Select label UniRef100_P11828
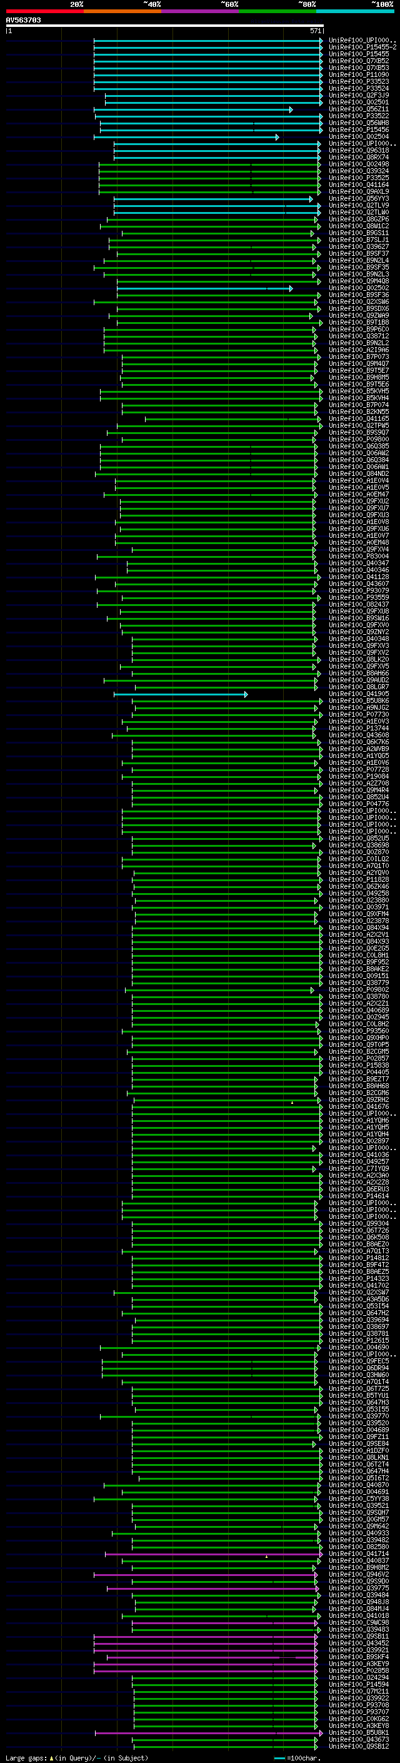 tap(359, 879)
